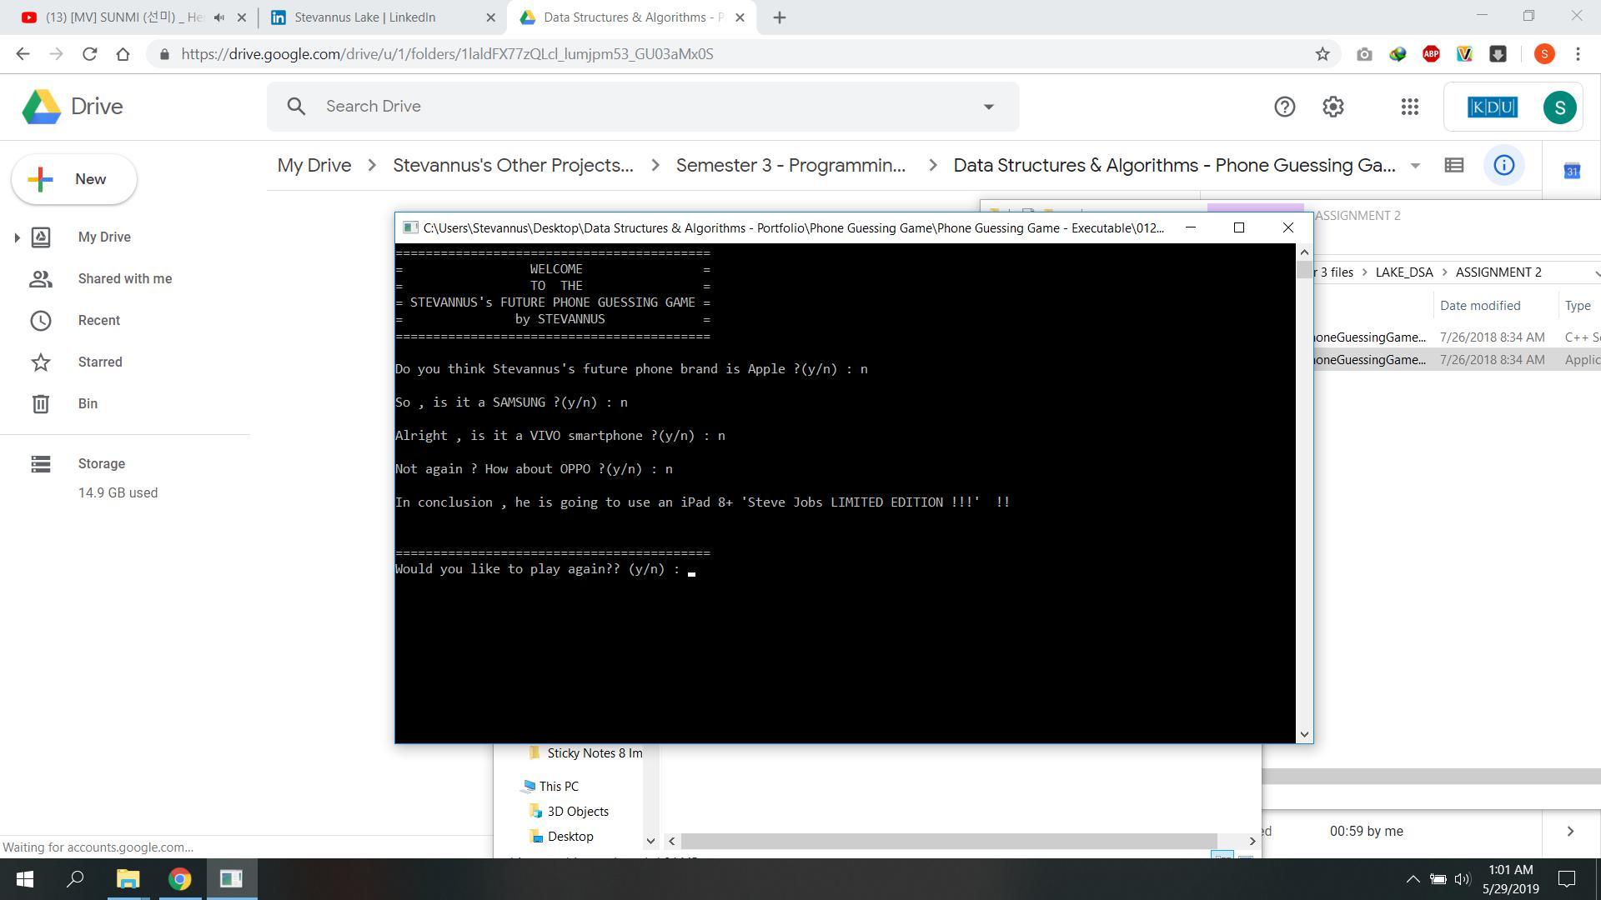Open search options dropdown in Search Drive

point(988,107)
